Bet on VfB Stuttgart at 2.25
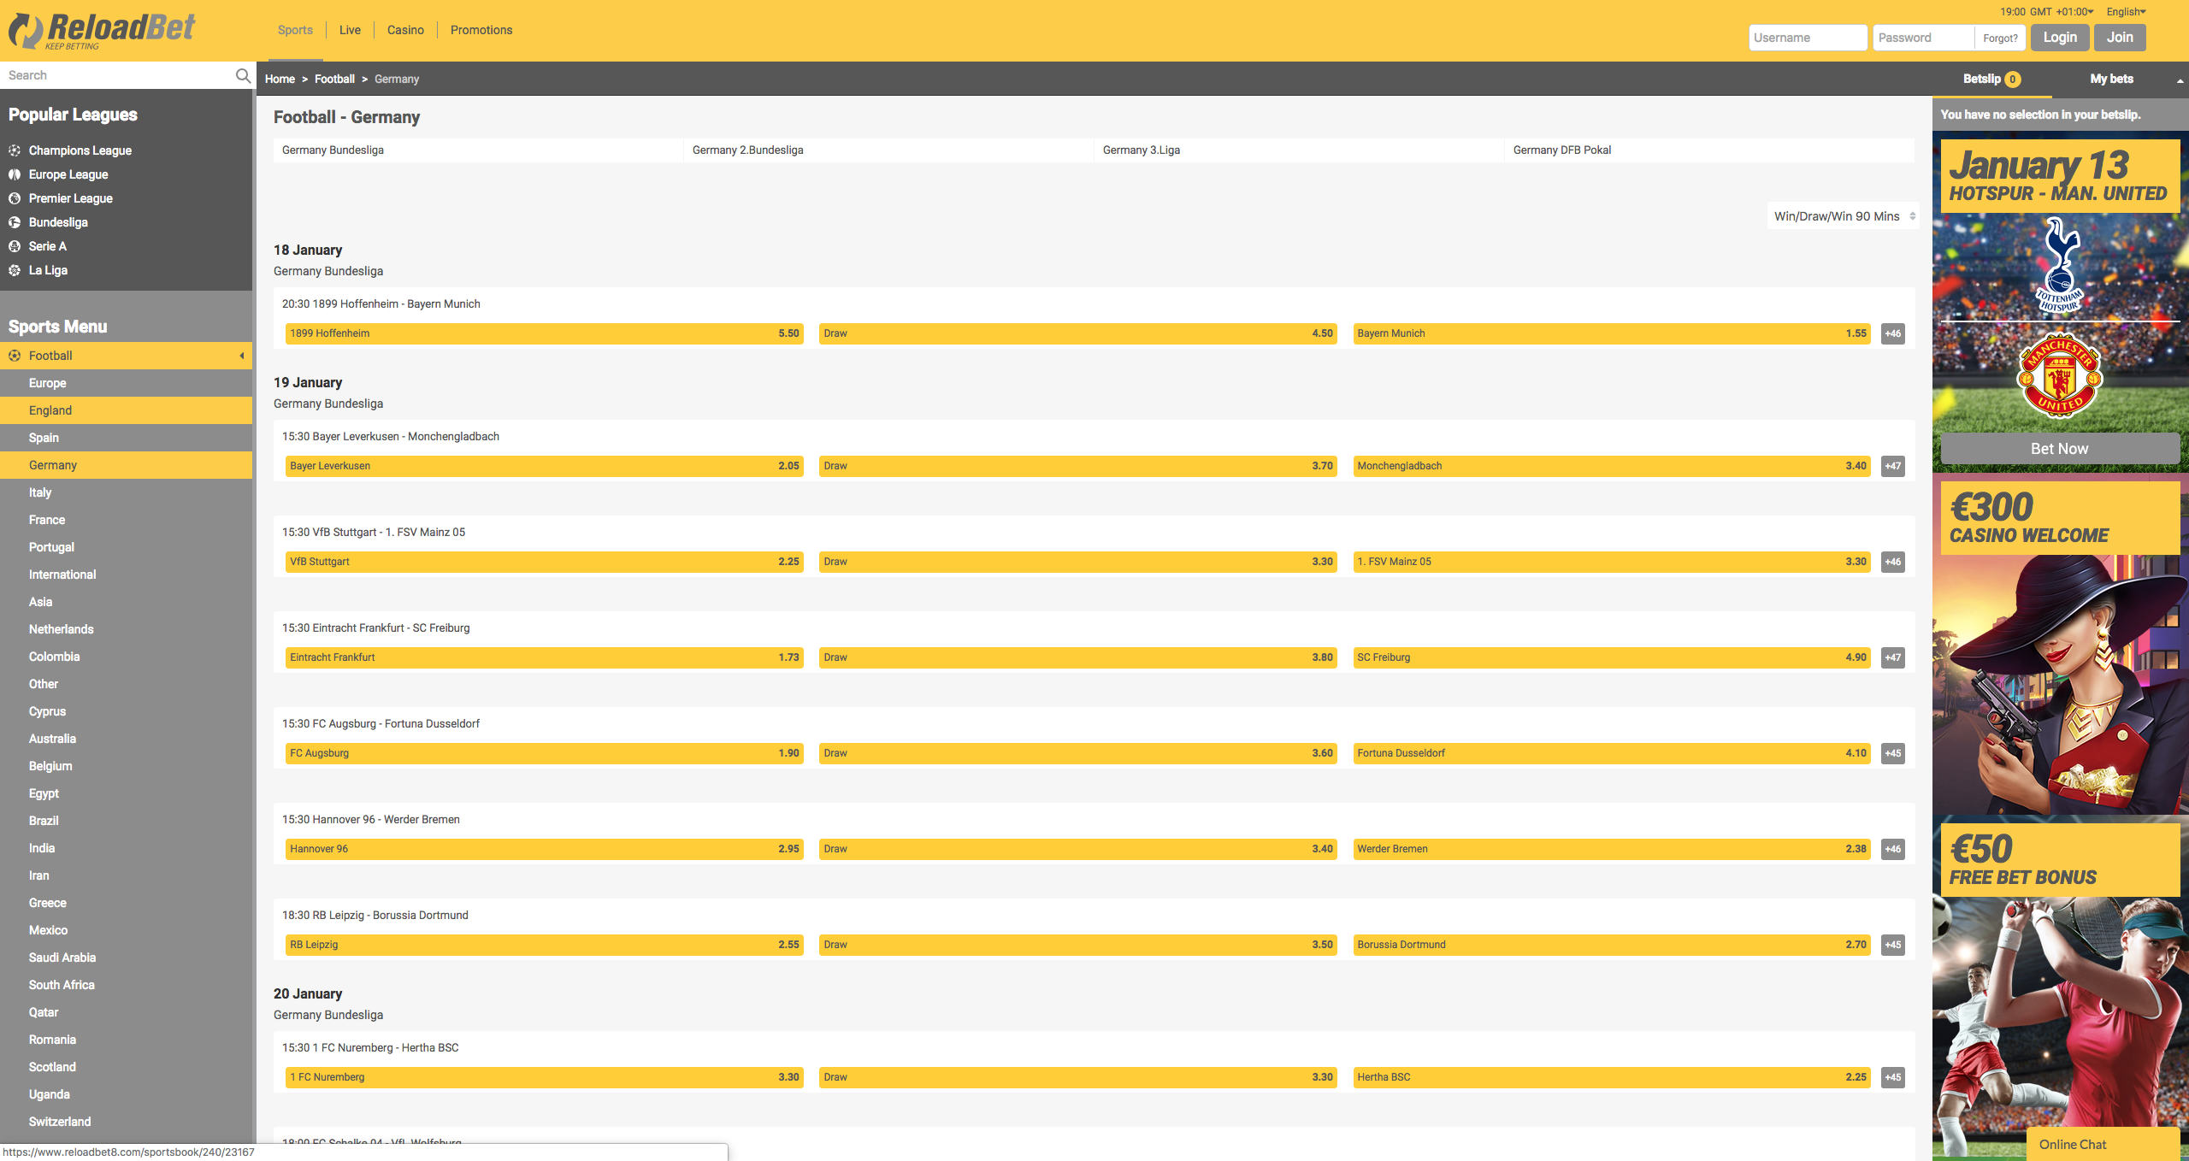 point(545,562)
